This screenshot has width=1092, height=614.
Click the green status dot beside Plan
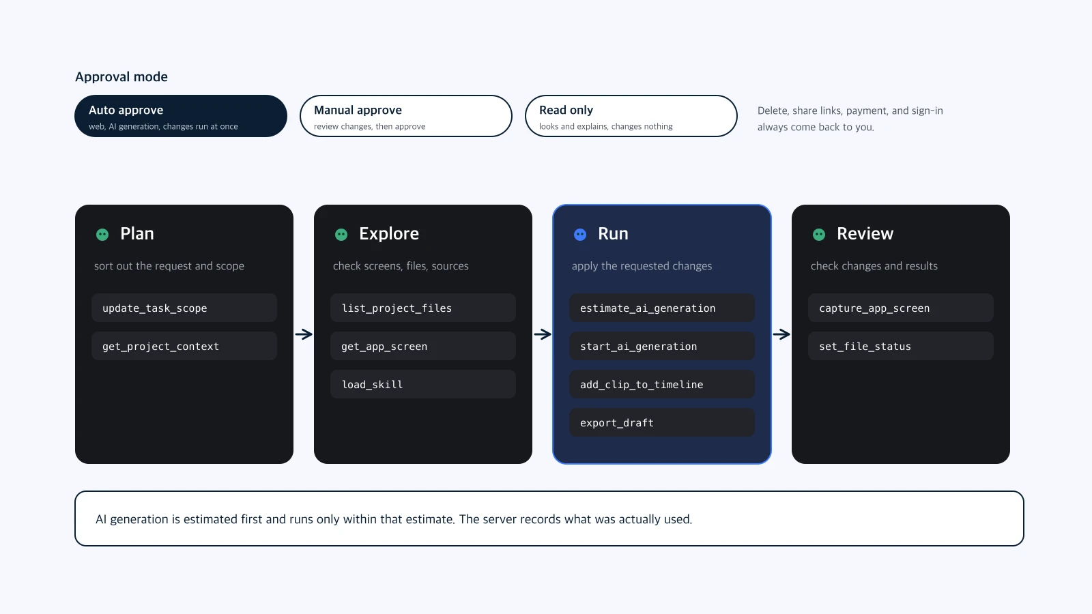click(102, 235)
